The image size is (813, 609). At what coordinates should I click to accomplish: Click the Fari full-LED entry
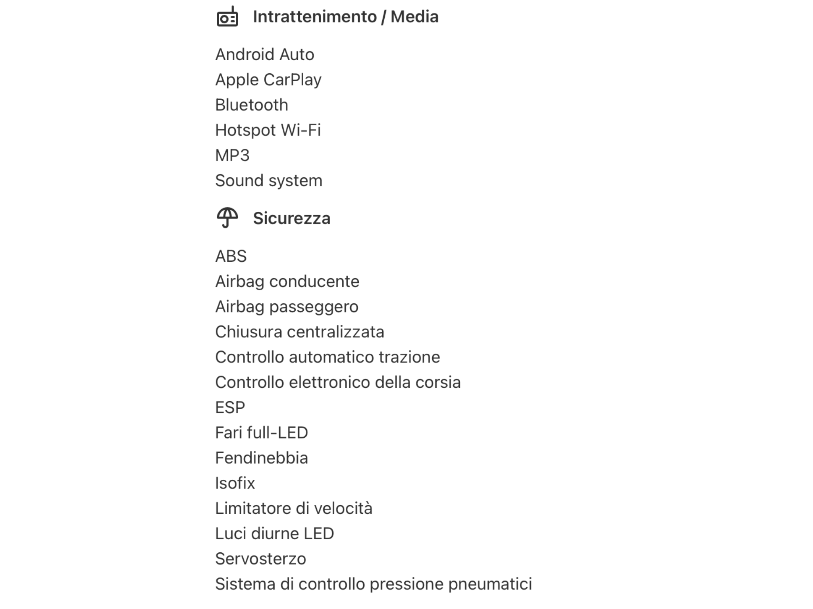click(261, 433)
